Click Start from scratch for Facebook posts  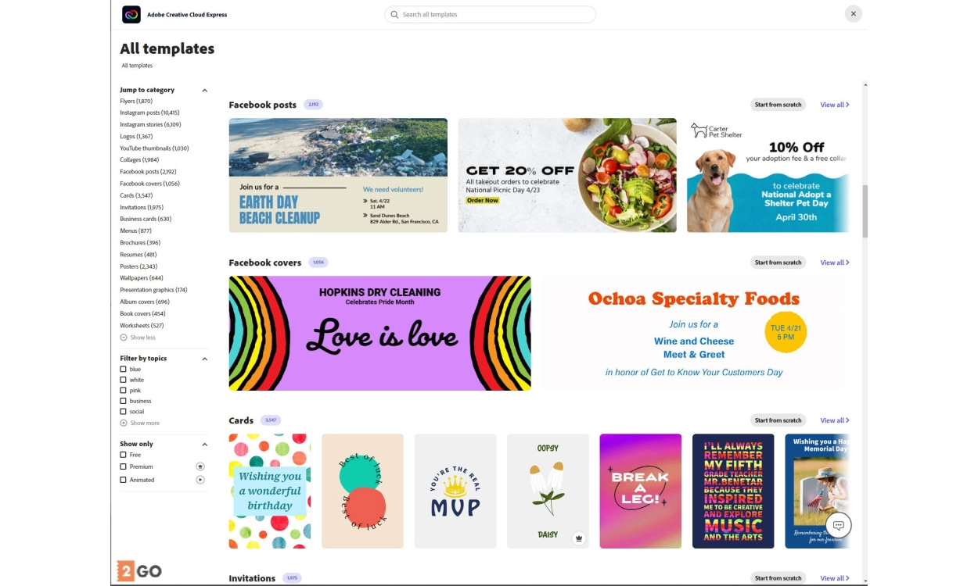coord(778,105)
